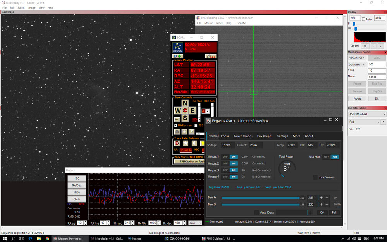Click the star sidereal tracking icon

(185, 143)
